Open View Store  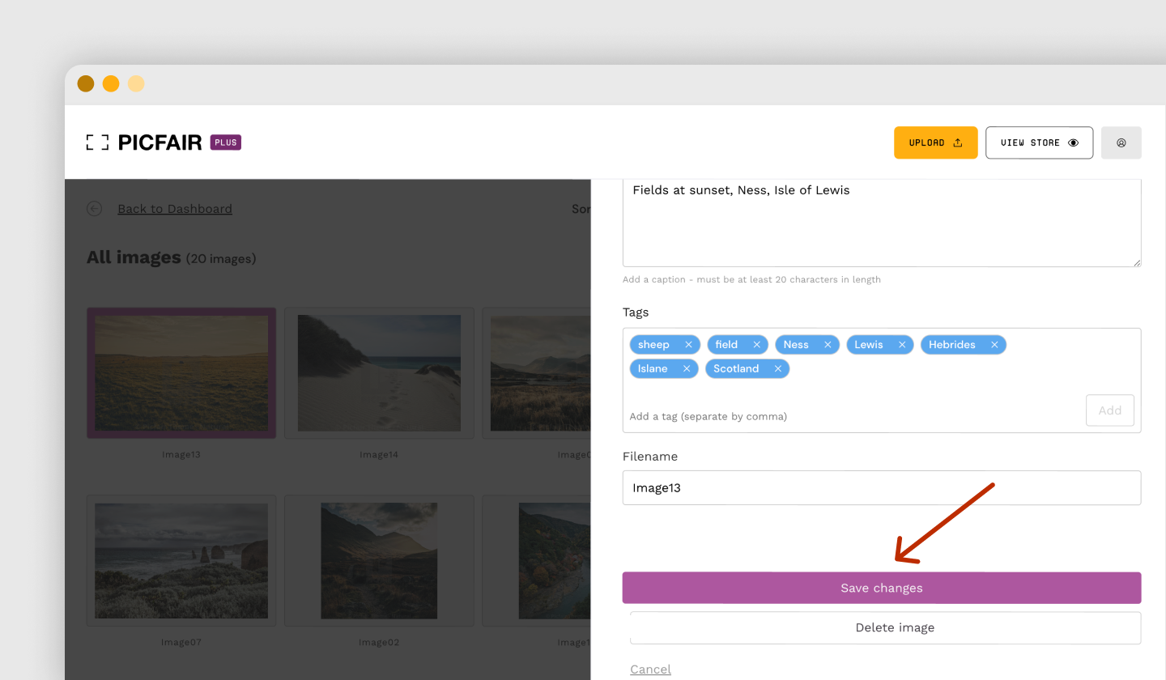click(1039, 142)
